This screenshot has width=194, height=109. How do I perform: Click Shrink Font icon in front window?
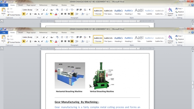pyautogui.click(x=47, y=37)
